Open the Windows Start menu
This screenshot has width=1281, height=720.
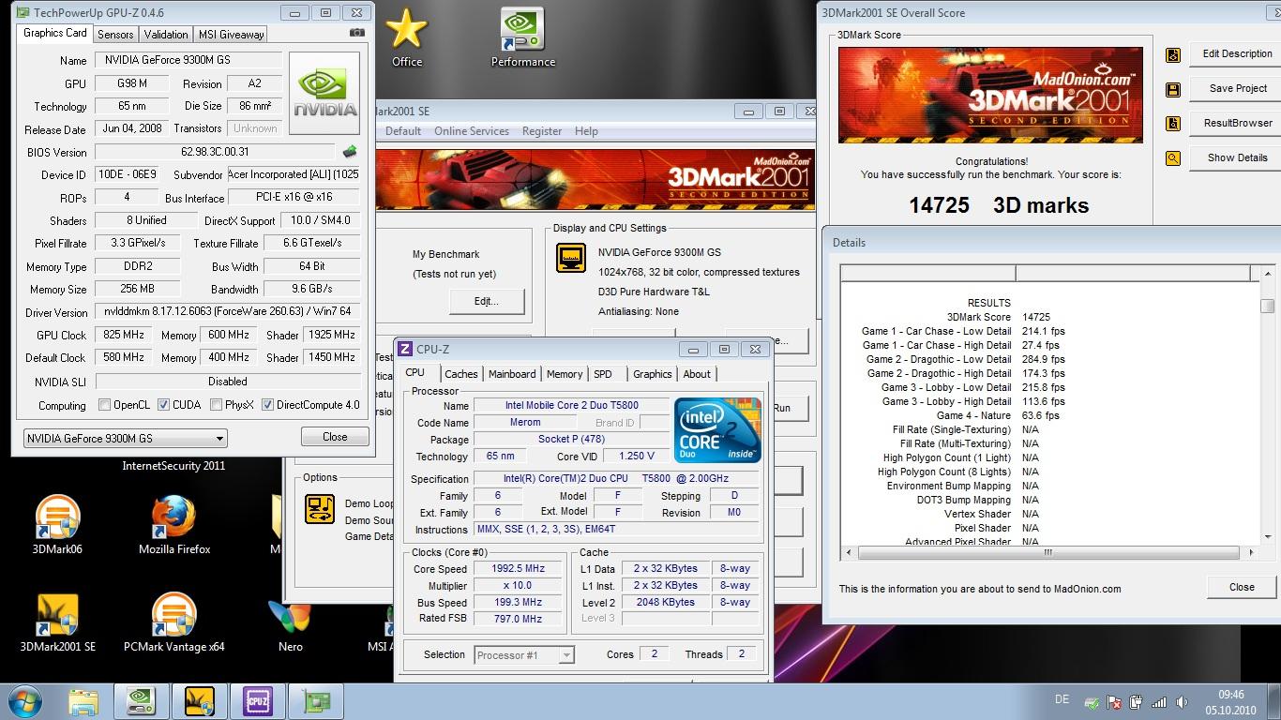[25, 701]
